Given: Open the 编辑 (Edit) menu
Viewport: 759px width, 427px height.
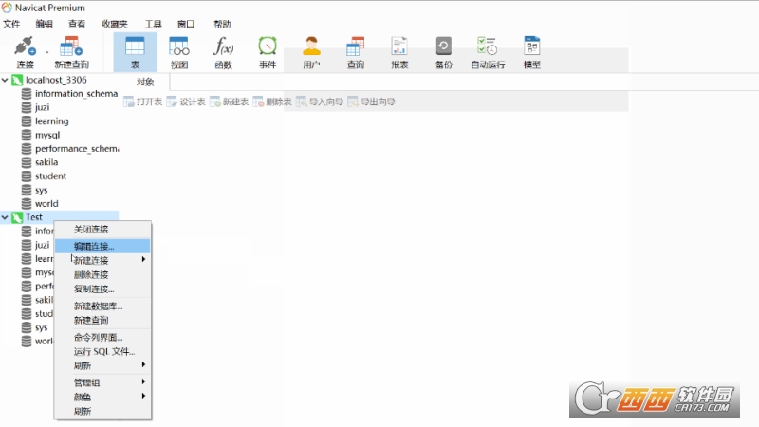Looking at the screenshot, I should (x=44, y=24).
